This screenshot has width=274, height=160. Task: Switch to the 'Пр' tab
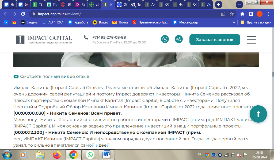pos(52,5)
